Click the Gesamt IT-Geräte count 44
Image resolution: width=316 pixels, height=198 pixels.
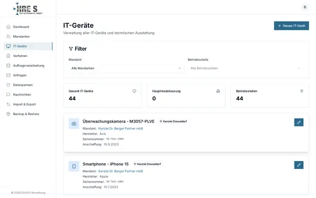tap(72, 98)
